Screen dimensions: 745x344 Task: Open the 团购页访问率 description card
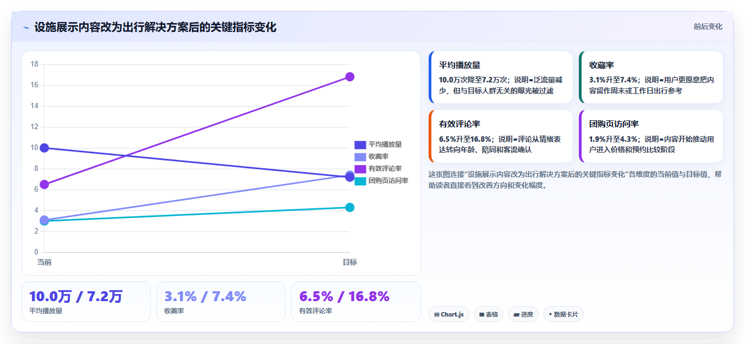(651, 136)
